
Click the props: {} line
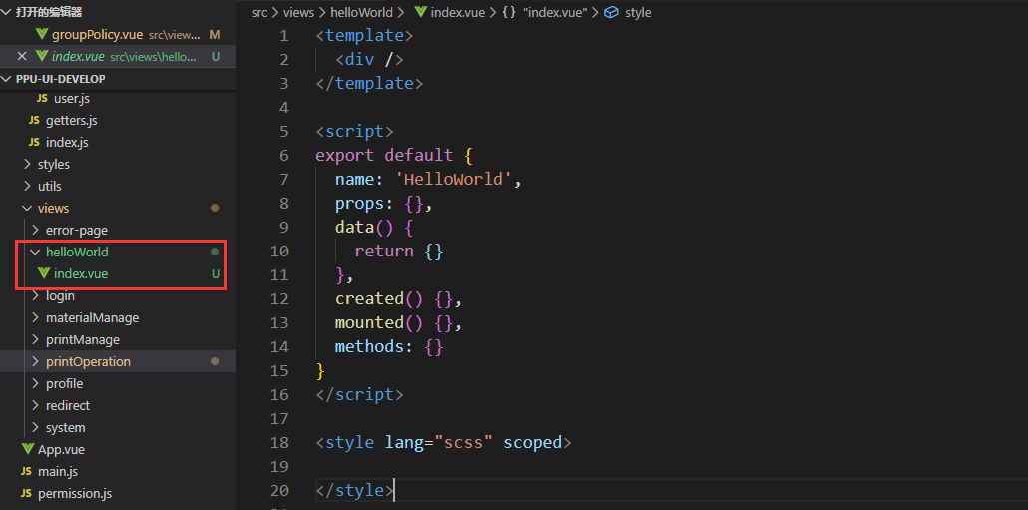[384, 204]
